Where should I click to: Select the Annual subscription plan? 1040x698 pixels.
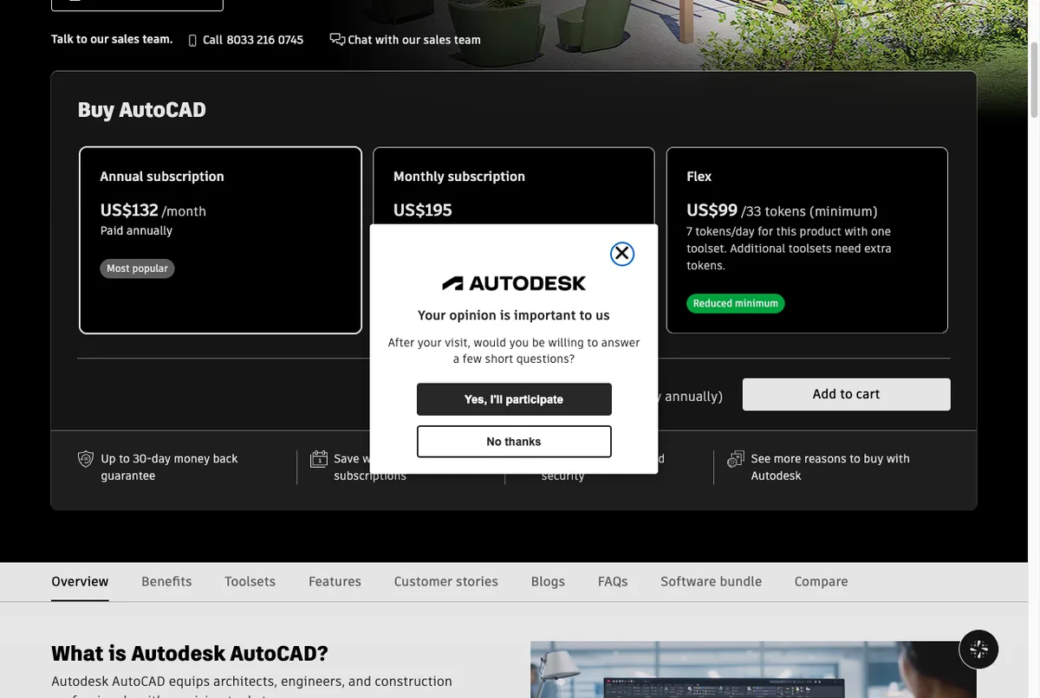tap(220, 240)
